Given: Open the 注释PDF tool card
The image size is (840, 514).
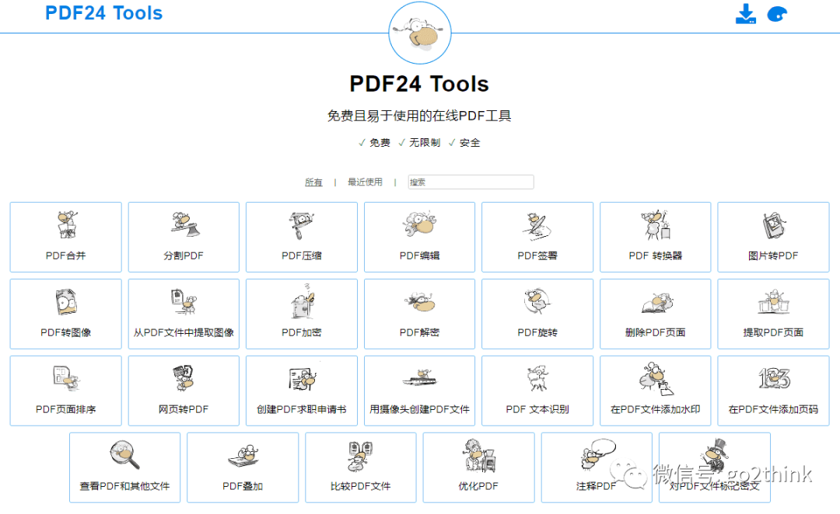Looking at the screenshot, I should pyautogui.click(x=597, y=467).
